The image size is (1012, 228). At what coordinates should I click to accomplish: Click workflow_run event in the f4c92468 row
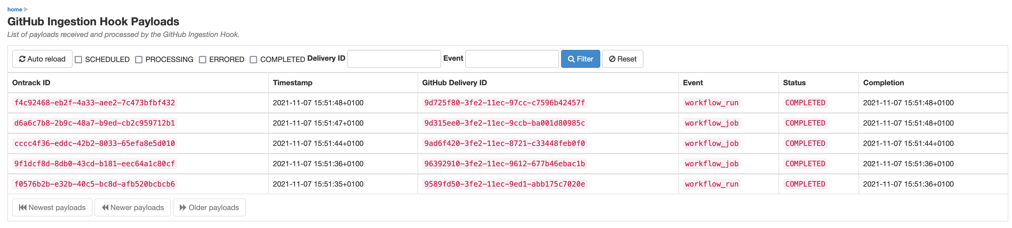pos(711,103)
